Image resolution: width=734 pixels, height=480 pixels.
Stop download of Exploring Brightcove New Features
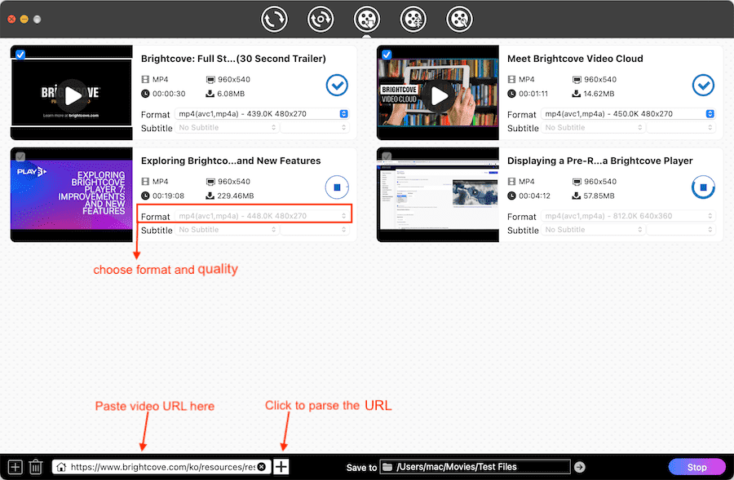coord(337,187)
